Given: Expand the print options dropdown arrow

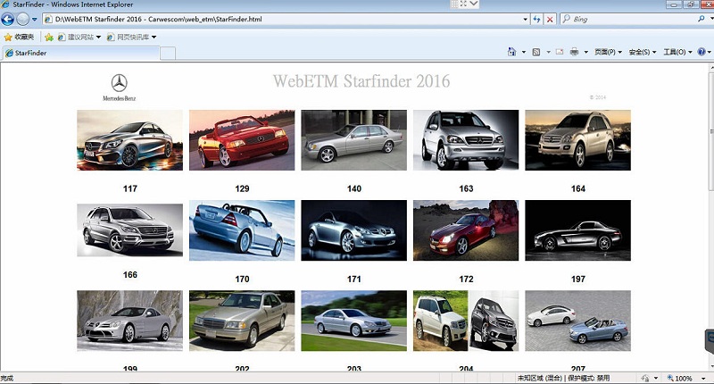Looking at the screenshot, I should pos(586,52).
